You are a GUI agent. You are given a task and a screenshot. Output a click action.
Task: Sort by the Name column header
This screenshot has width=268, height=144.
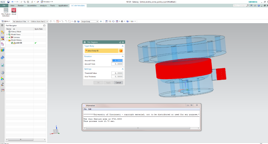[20, 29]
